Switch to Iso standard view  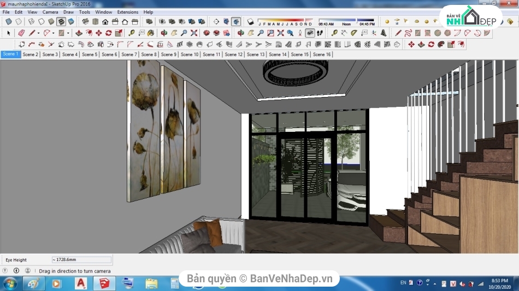tap(85, 22)
